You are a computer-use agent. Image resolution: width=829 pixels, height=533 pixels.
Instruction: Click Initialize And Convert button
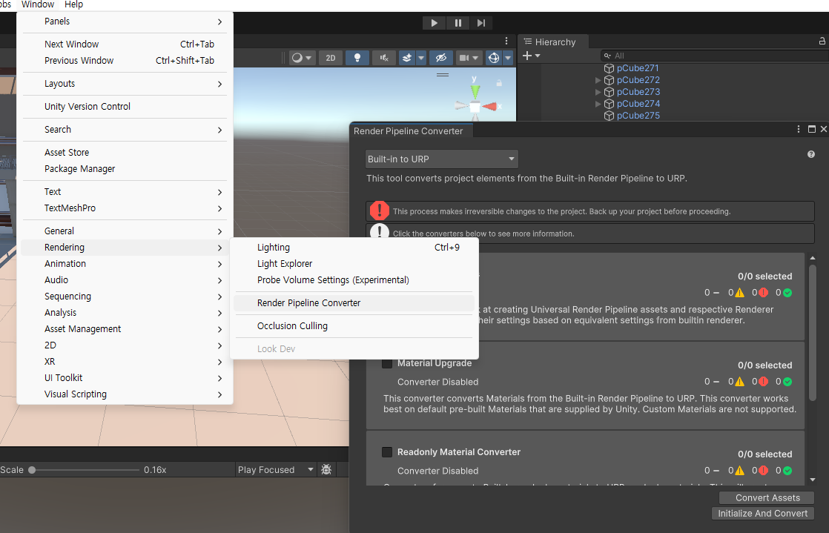(x=762, y=514)
